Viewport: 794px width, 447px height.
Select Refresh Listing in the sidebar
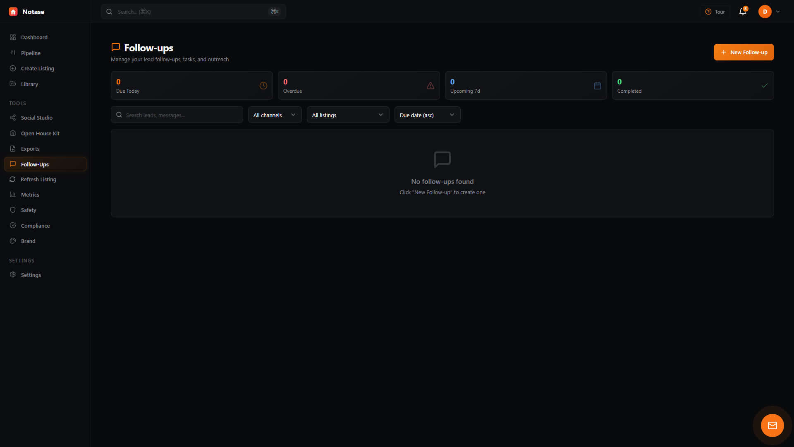(x=38, y=179)
